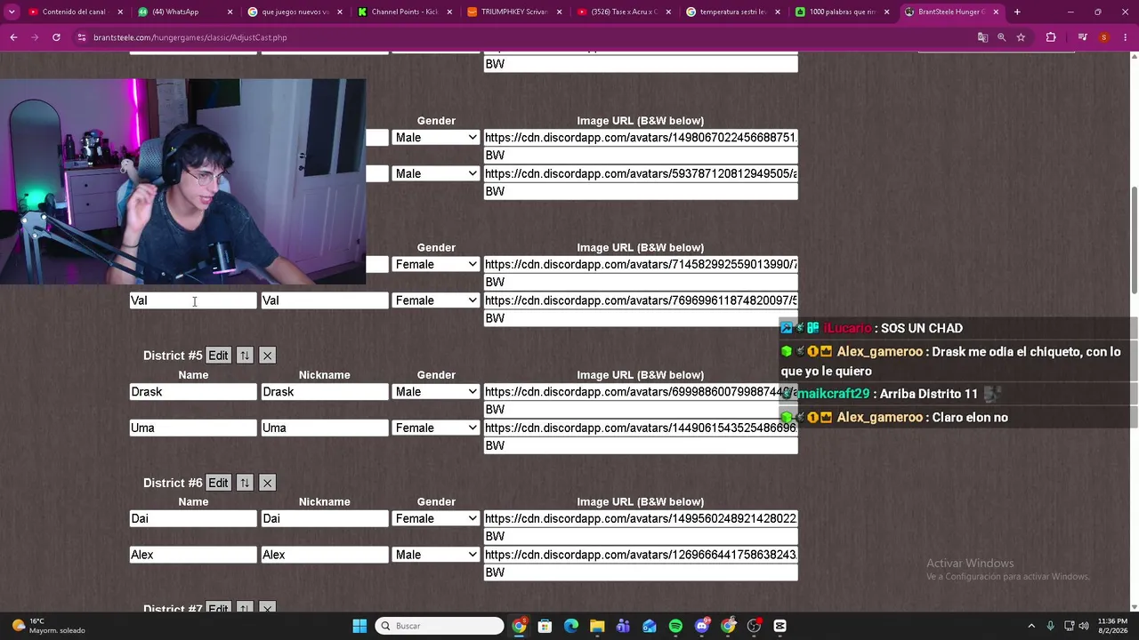Open the Chrome profile avatar
This screenshot has height=640, width=1139.
pyautogui.click(x=1103, y=37)
